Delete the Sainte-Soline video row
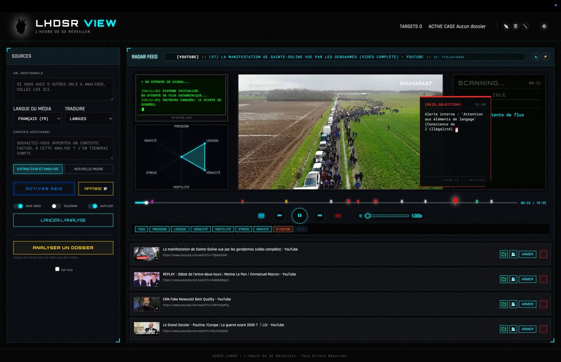The height and width of the screenshot is (362, 561). (543, 254)
